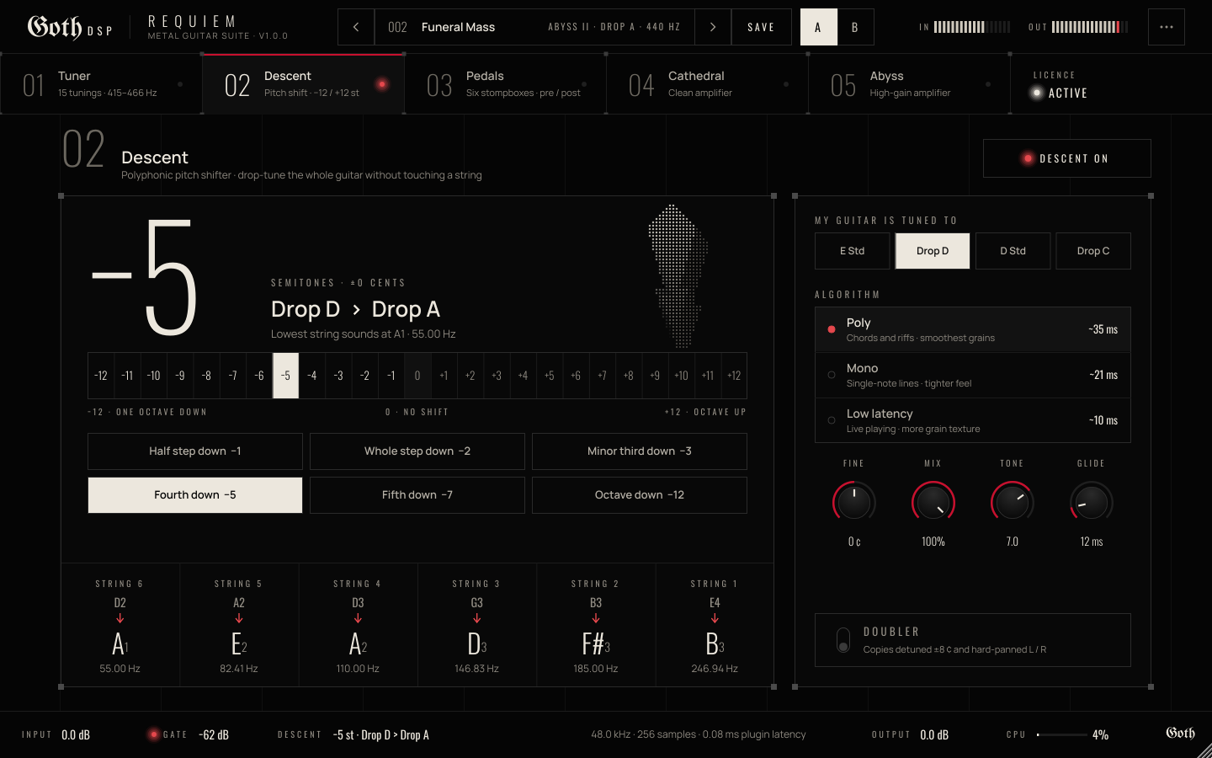The width and height of the screenshot is (1212, 758).
Task: Click the String 2 card showing 185.00 Hz
Action: point(596,625)
